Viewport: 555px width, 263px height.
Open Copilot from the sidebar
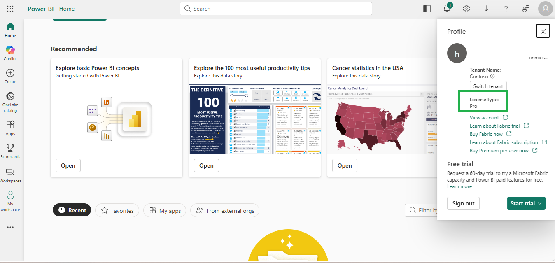10,53
